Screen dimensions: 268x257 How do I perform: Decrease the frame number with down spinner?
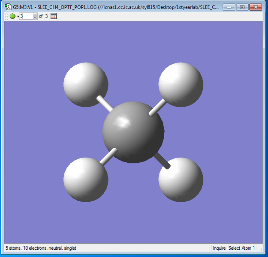coord(35,18)
